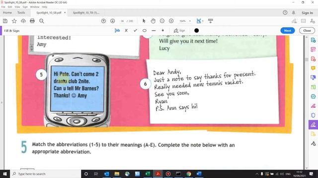The width and height of the screenshot is (318, 178).
Task: Zoom out with the minus icon
Action: click(162, 21)
